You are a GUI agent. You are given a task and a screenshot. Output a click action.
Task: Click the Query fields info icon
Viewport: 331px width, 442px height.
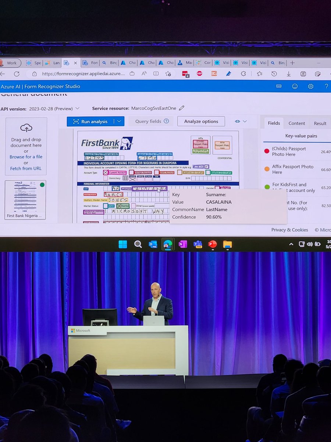click(166, 121)
